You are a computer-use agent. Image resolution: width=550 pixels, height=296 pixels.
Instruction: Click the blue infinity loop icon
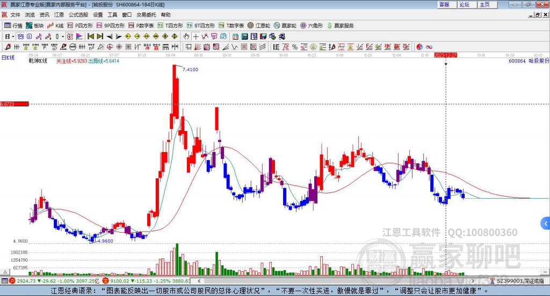coord(429,47)
